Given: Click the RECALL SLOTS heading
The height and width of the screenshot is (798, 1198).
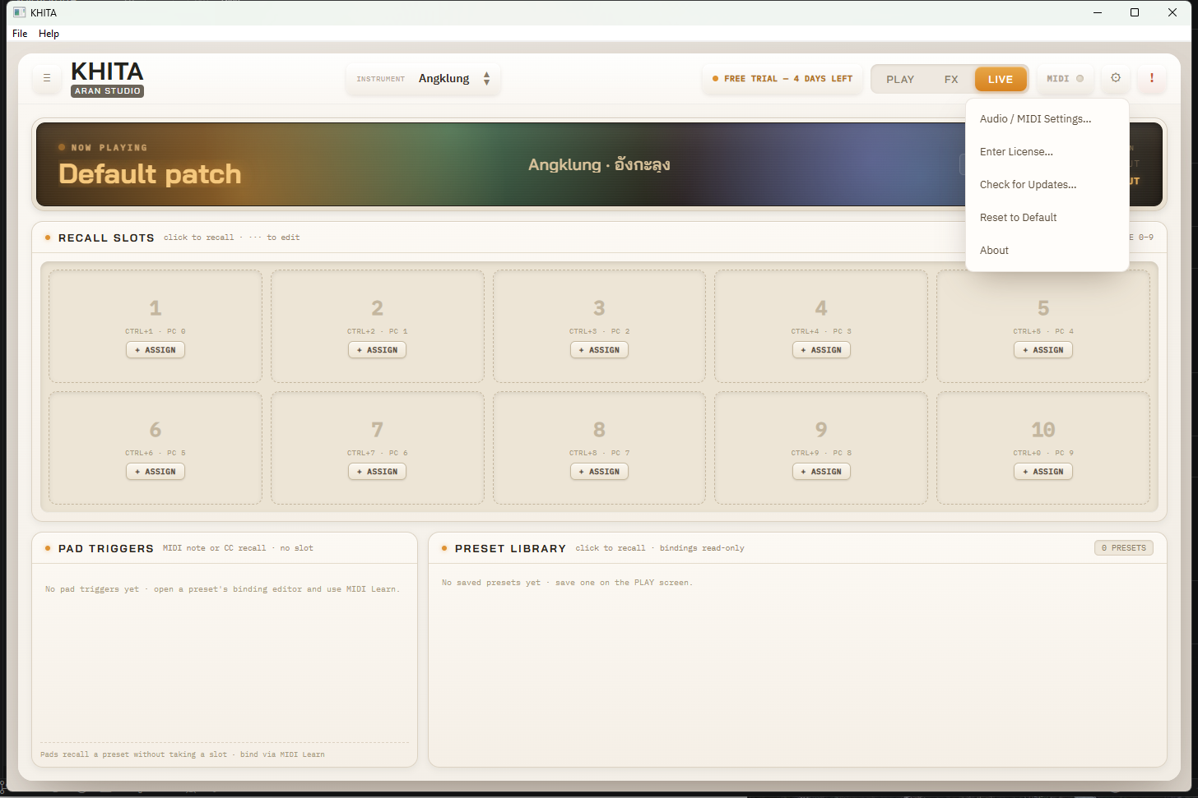Looking at the screenshot, I should (x=106, y=238).
